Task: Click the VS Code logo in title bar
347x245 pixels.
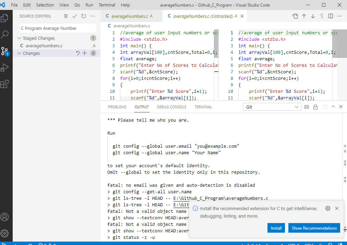Action: pyautogui.click(x=3, y=5)
